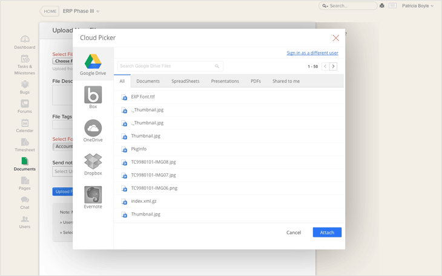Click Sign in as a different user
The height and width of the screenshot is (276, 442).
tap(312, 53)
